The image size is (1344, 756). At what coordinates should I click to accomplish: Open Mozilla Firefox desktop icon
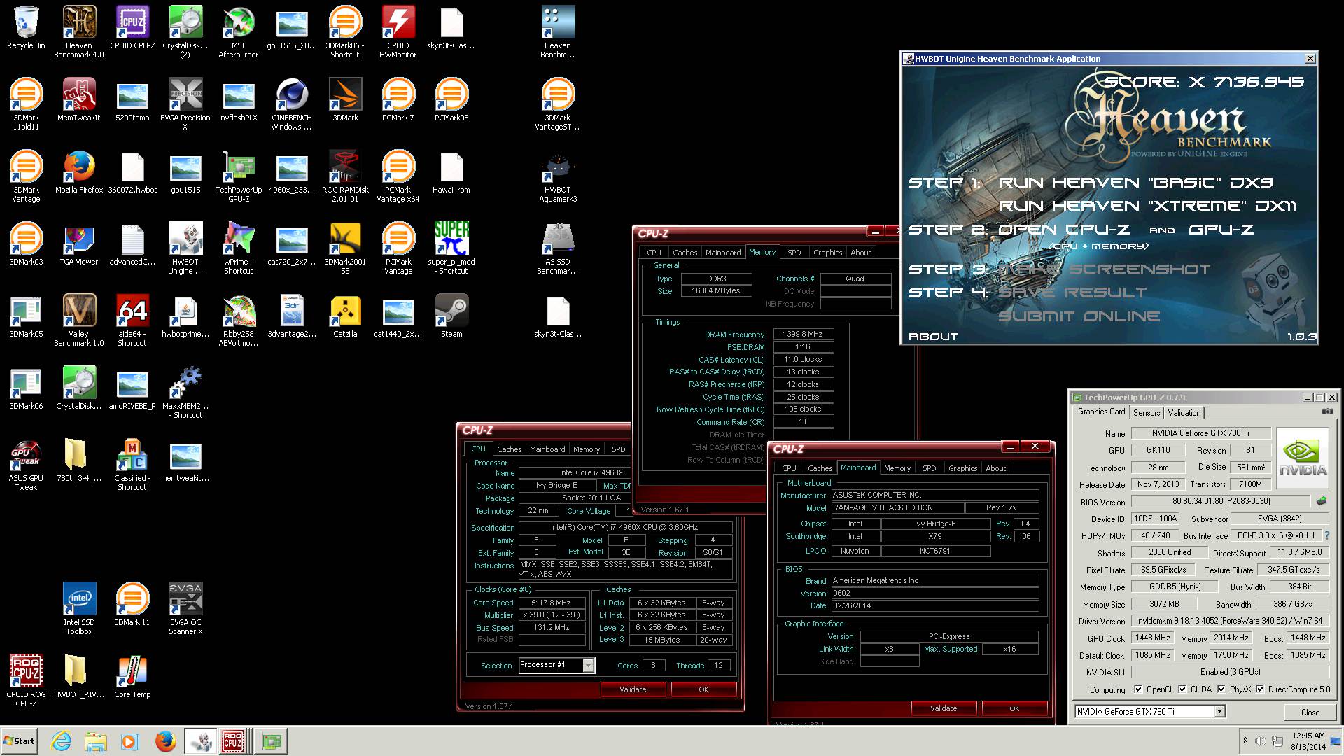click(79, 171)
